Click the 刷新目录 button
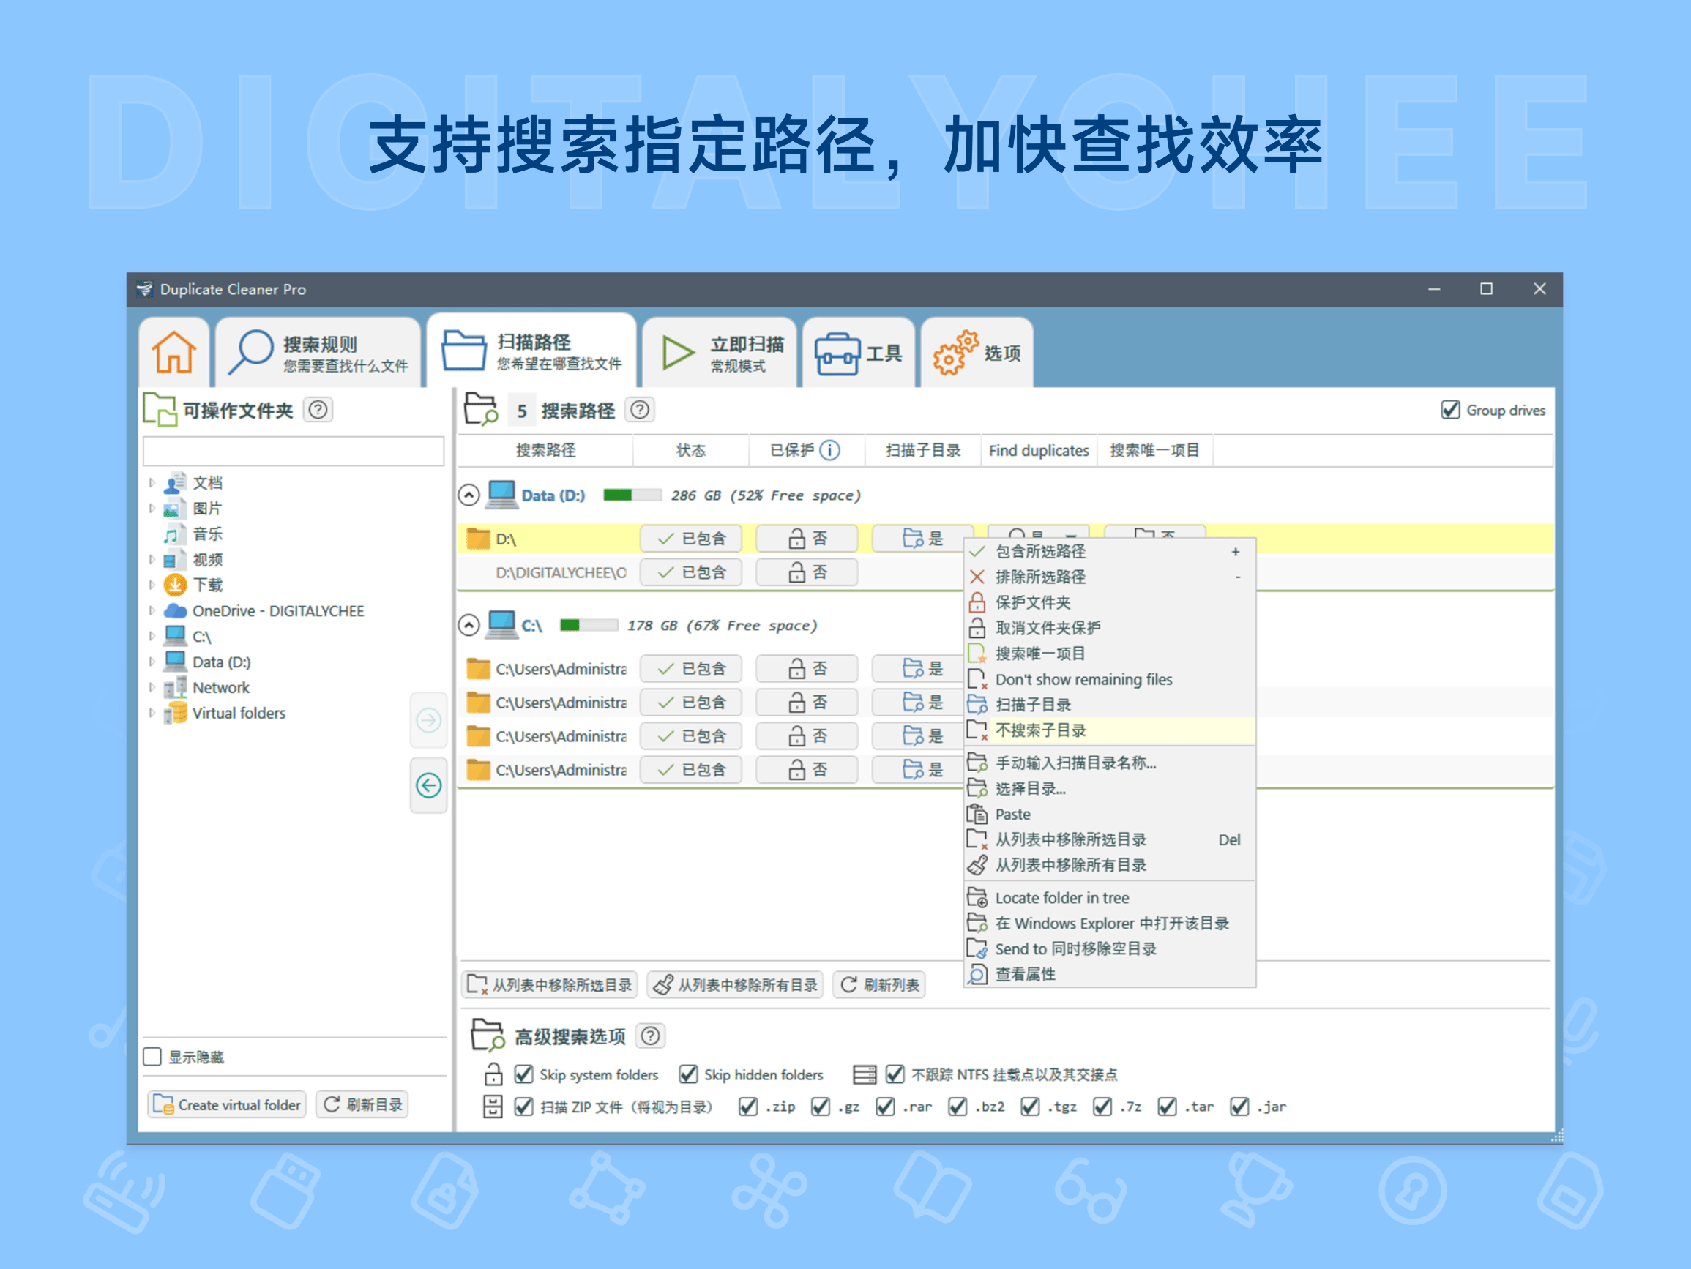 (362, 1104)
